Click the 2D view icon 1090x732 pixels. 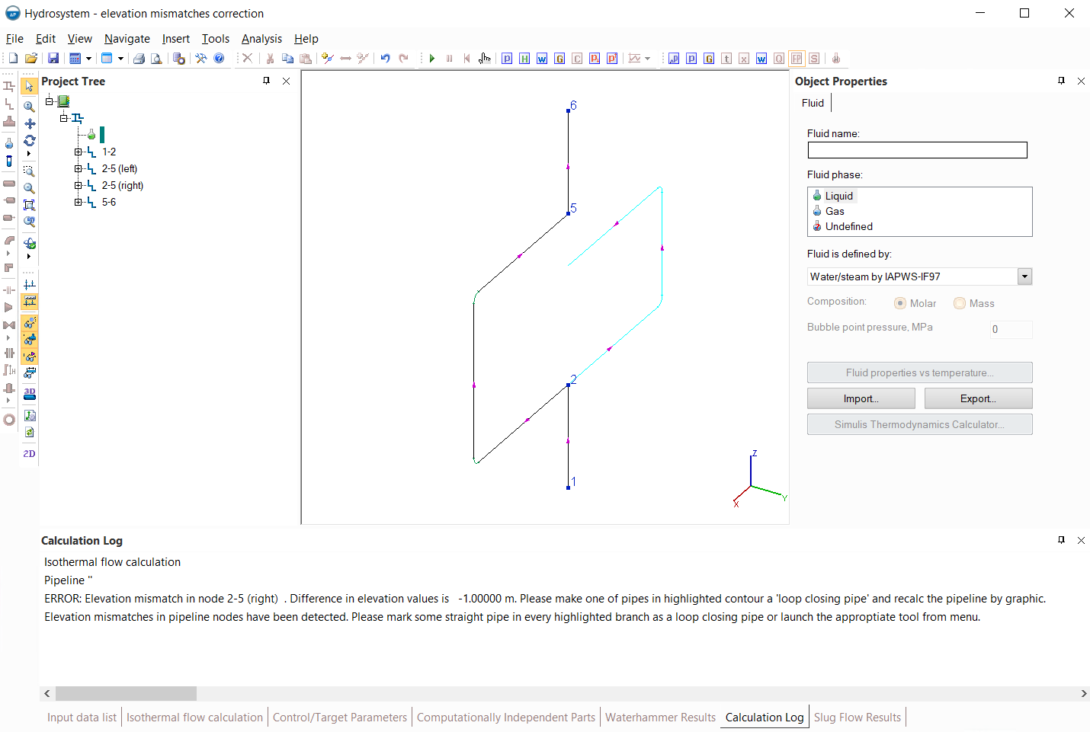[x=30, y=454]
